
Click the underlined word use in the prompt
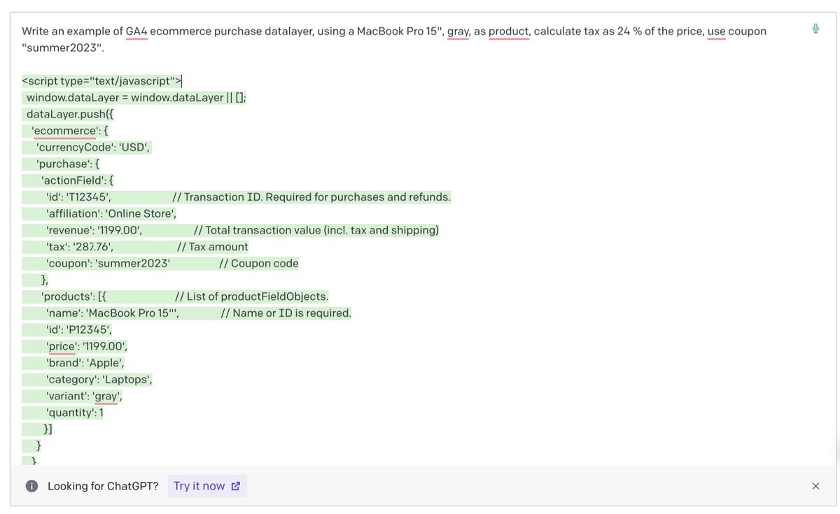(x=716, y=31)
